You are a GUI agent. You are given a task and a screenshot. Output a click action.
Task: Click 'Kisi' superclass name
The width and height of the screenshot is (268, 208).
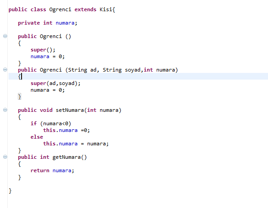click(106, 9)
